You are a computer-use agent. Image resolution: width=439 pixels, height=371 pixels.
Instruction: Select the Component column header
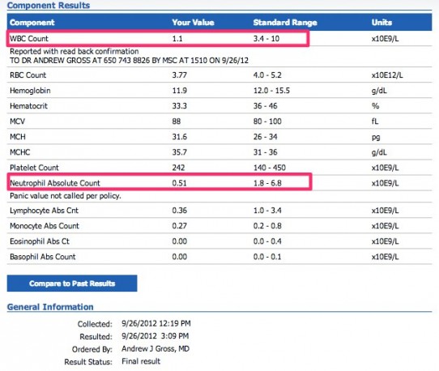click(32, 23)
